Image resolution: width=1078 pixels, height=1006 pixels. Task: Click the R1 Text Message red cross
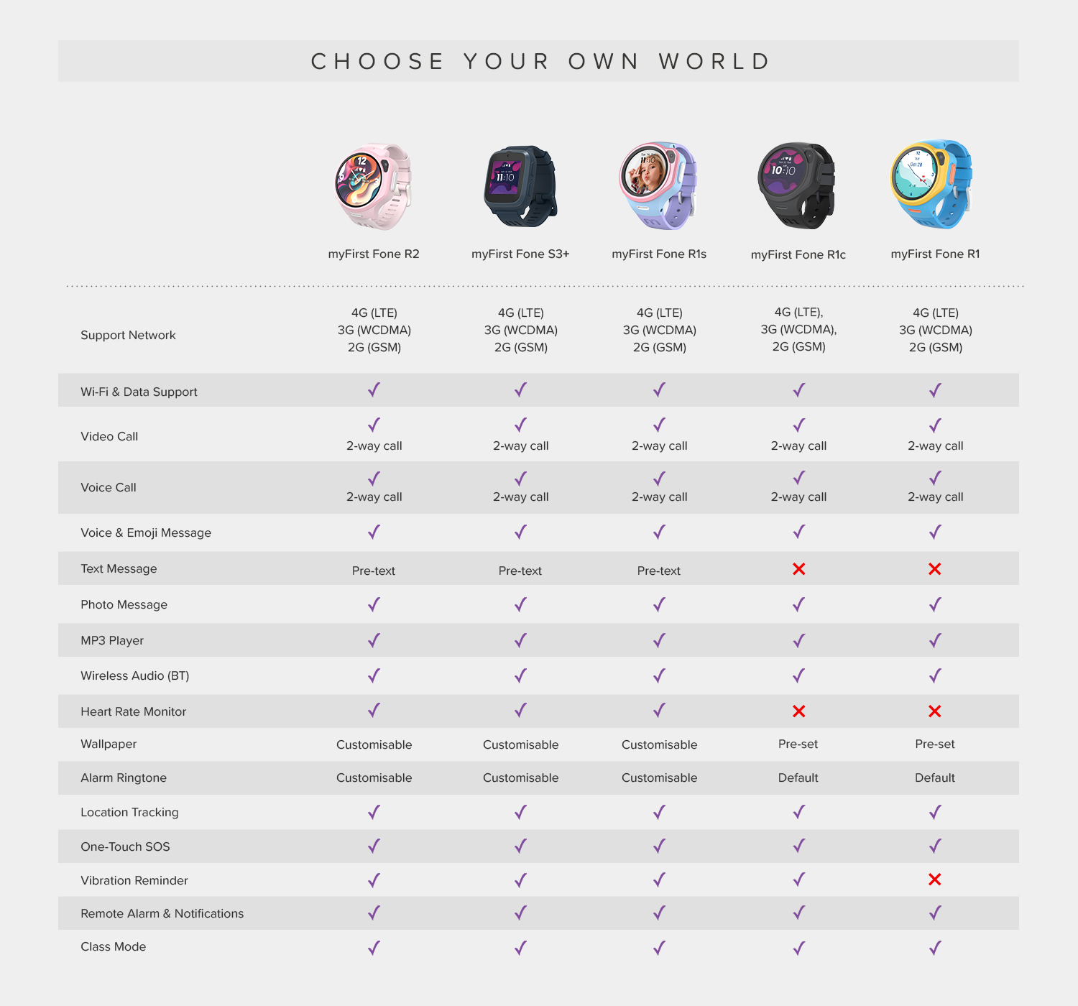point(934,569)
